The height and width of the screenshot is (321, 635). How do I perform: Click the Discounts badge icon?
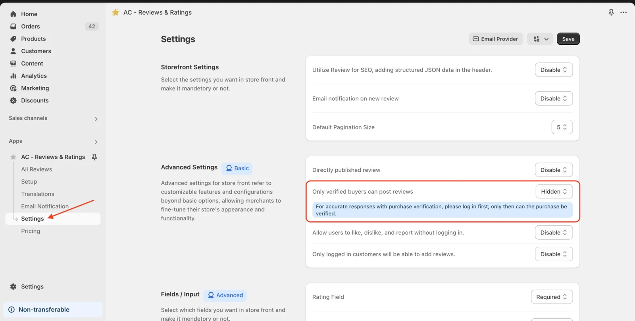coord(13,100)
